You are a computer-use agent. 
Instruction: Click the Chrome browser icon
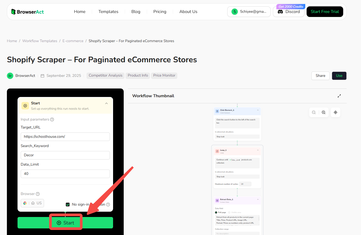pyautogui.click(x=25, y=203)
